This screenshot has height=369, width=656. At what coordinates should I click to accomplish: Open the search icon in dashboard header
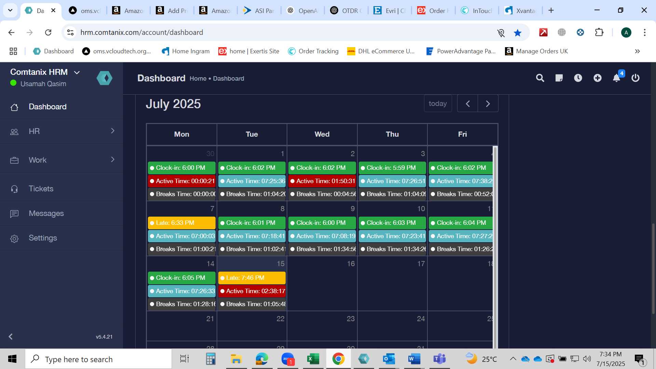[540, 78]
